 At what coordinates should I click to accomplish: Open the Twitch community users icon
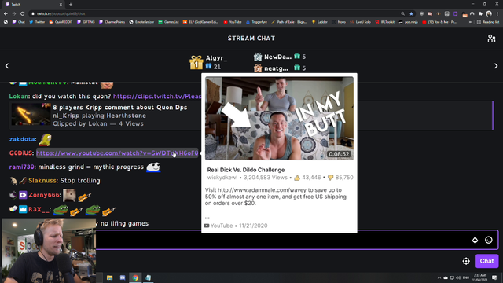coord(491,39)
